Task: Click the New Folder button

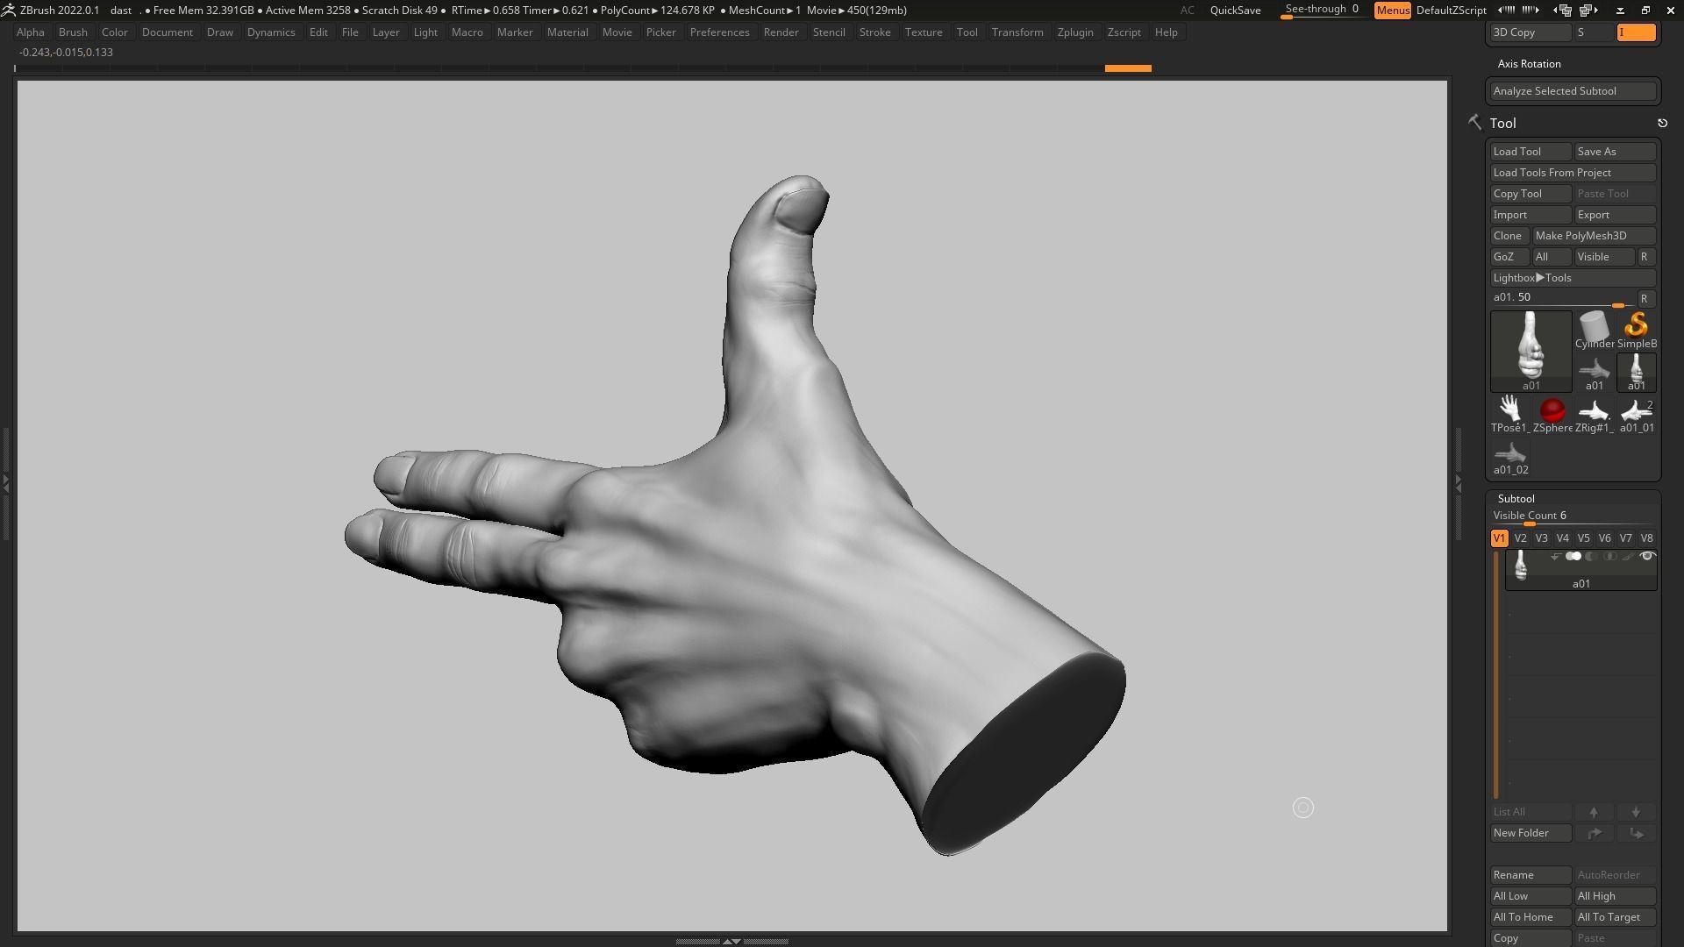Action: pos(1531,833)
